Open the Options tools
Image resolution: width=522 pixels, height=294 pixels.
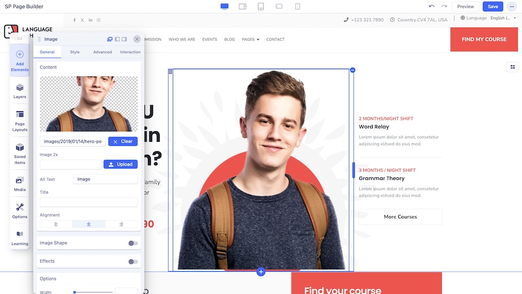(20, 211)
